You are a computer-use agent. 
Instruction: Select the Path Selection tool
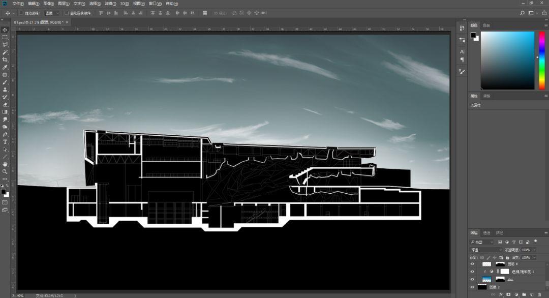(x=5, y=150)
